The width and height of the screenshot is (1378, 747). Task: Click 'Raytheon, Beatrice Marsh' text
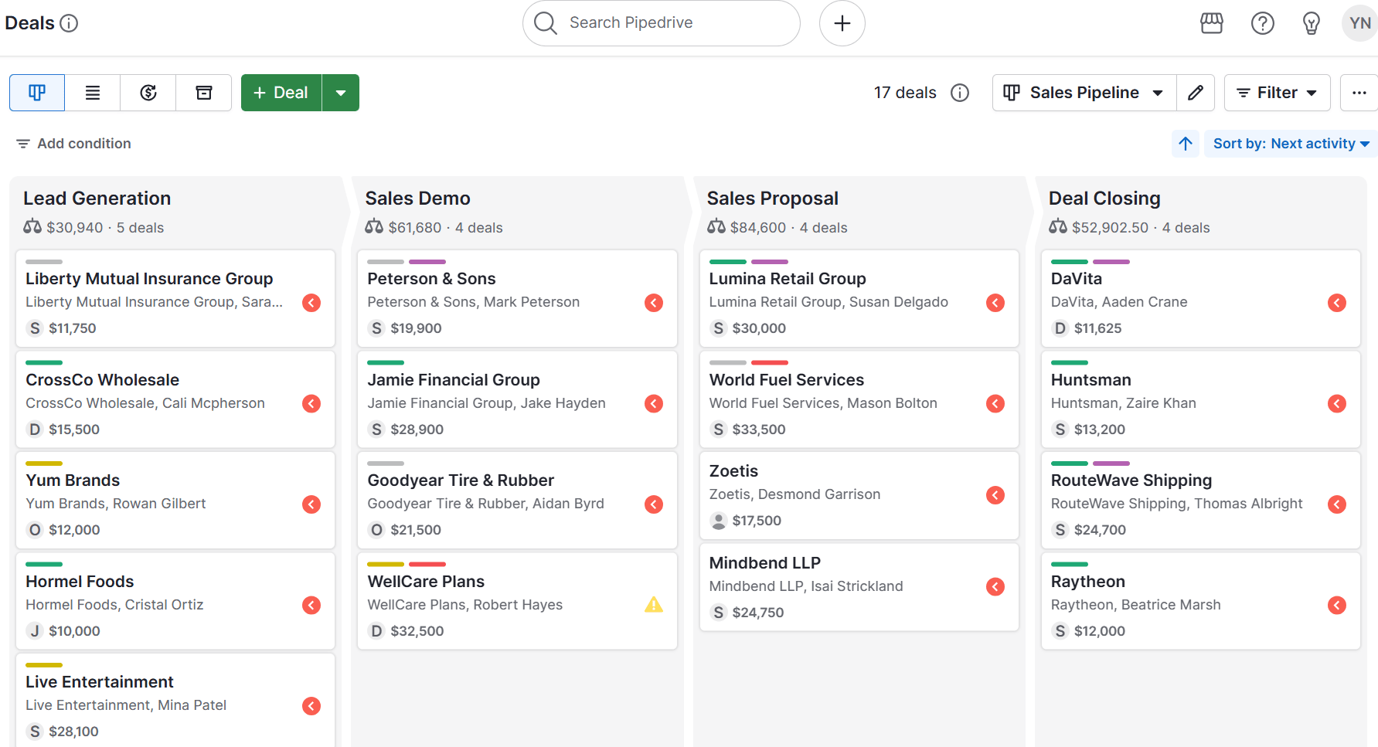[1136, 605]
